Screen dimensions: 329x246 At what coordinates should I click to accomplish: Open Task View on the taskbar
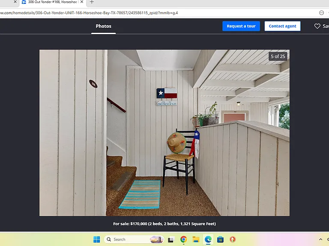[x=171, y=240]
